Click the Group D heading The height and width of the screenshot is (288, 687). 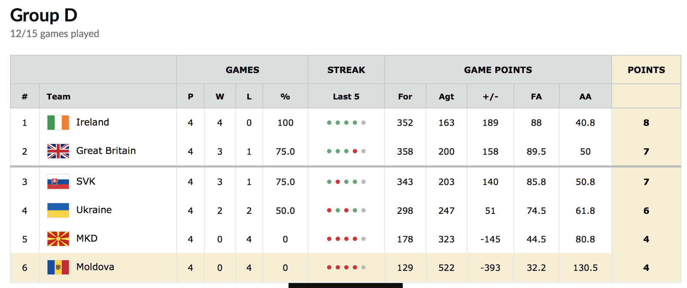[44, 15]
